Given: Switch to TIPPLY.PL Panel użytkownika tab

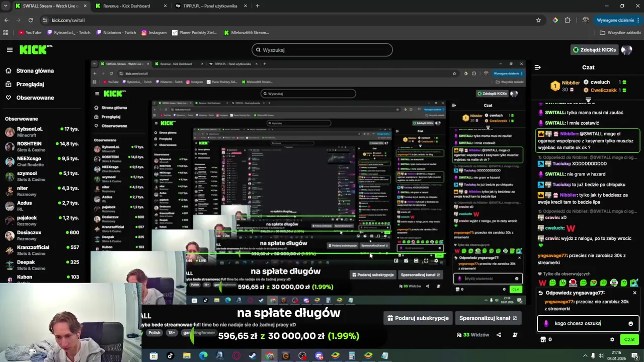Looking at the screenshot, I should tap(210, 6).
